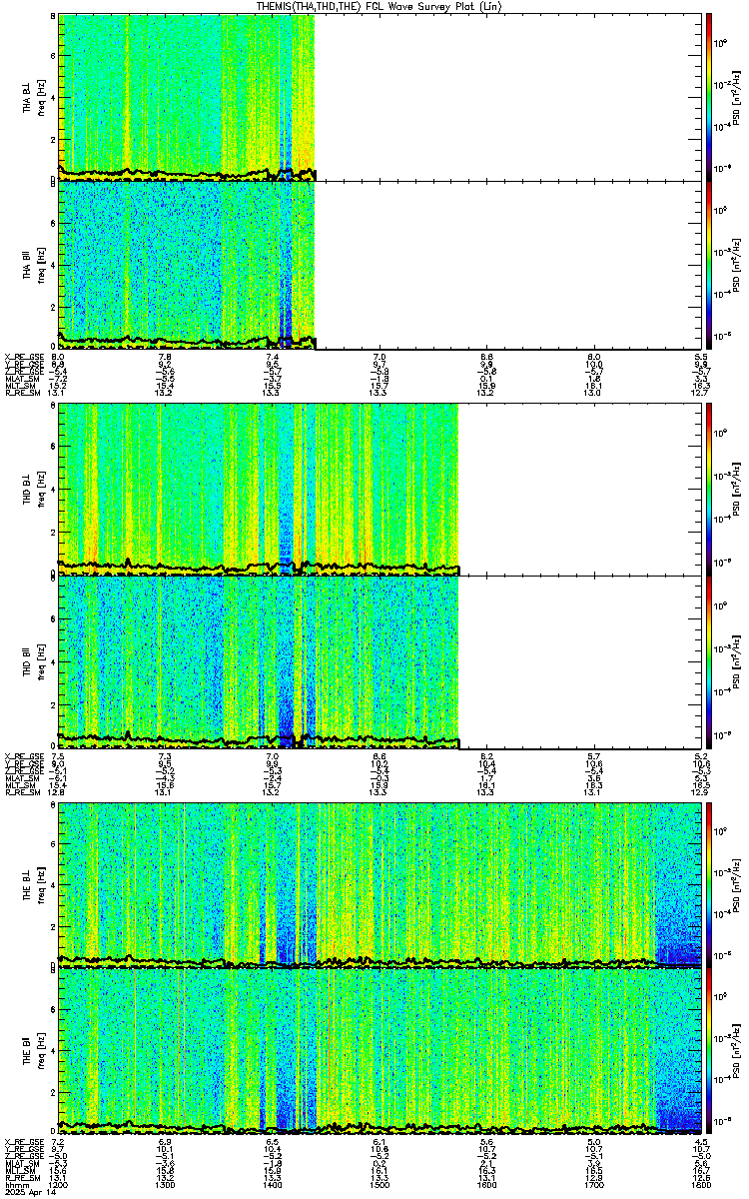Click the THE B∥ spectrogram panel
Viewport: 749px width, 1199px height.
[x=380, y=1049]
